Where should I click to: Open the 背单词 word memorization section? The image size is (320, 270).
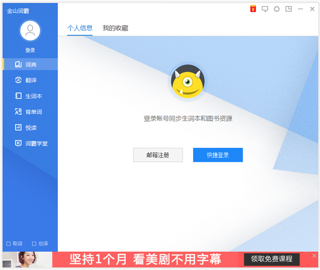(30, 112)
